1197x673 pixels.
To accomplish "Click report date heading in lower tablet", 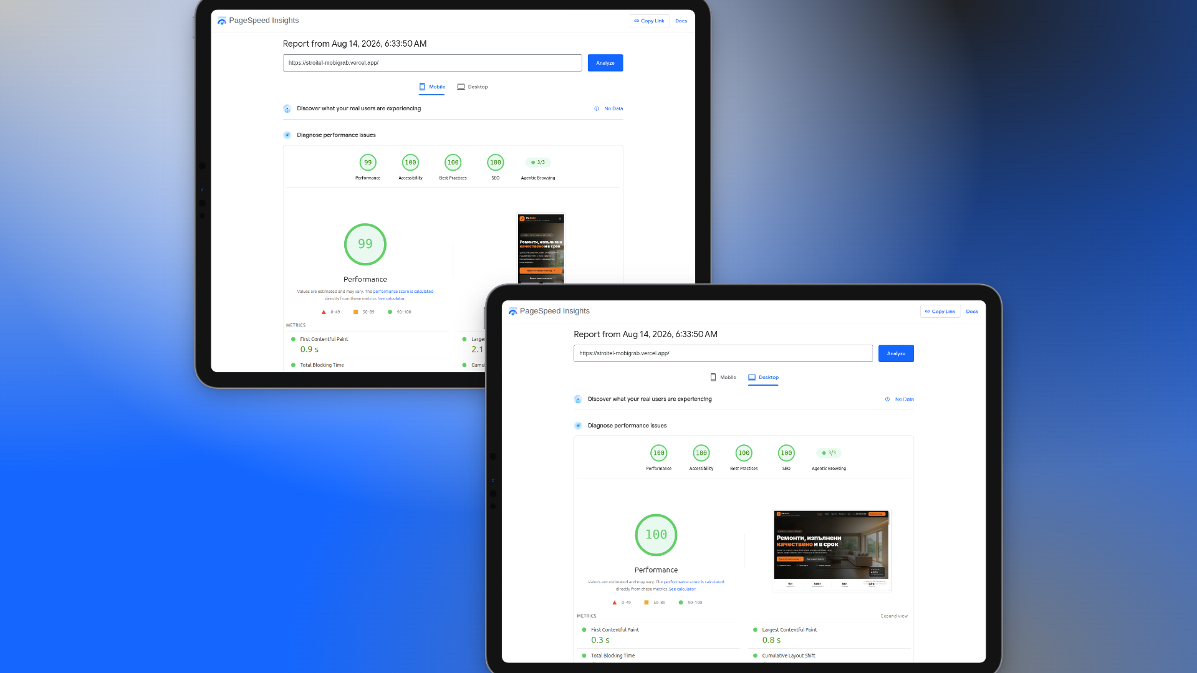I will [645, 334].
